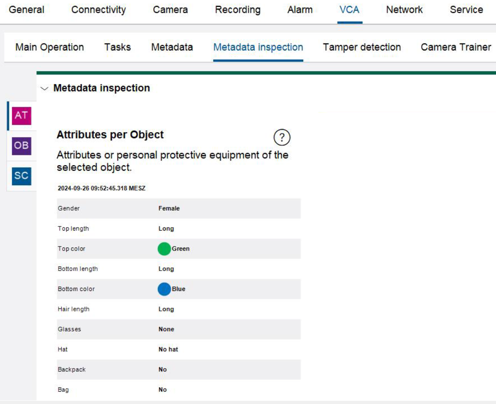496x404 pixels.
Task: Switch to the Connectivity tab
Action: pos(98,10)
